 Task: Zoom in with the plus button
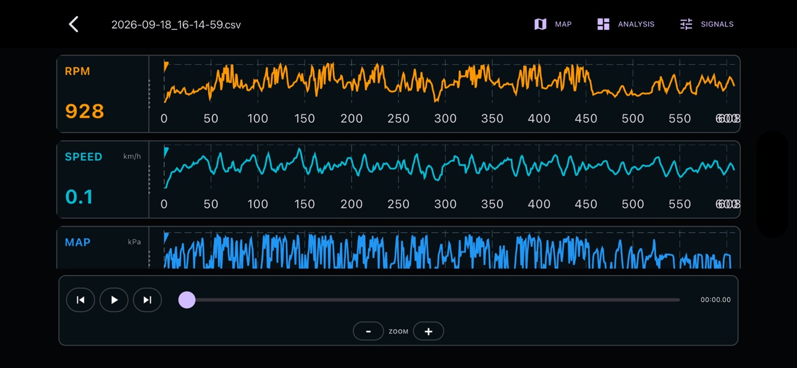428,332
